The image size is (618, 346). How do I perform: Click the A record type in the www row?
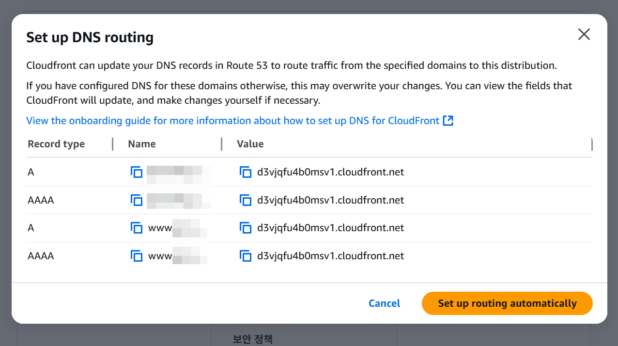click(31, 228)
